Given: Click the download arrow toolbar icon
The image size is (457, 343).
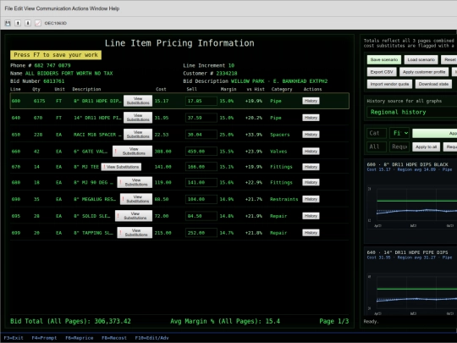Looking at the screenshot, I should 28,23.
